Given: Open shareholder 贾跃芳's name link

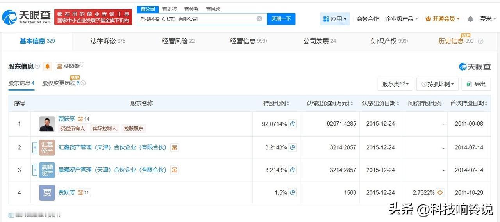Looking at the screenshot, I should [66, 192].
